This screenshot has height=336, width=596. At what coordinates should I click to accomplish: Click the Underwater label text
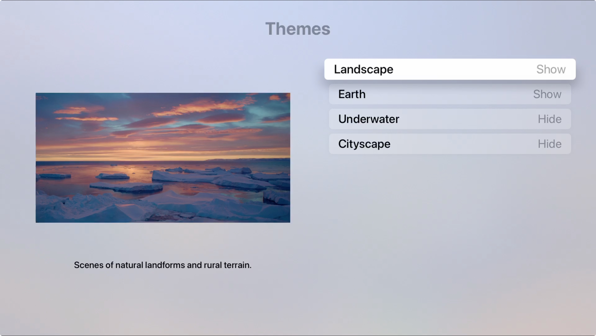tap(368, 119)
